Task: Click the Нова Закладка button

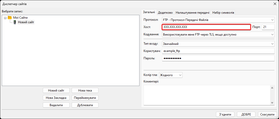Action: point(56,98)
